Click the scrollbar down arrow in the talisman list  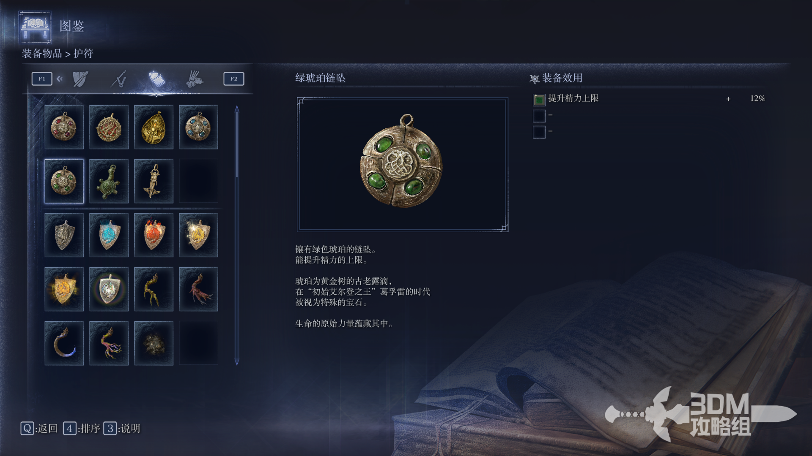237,362
